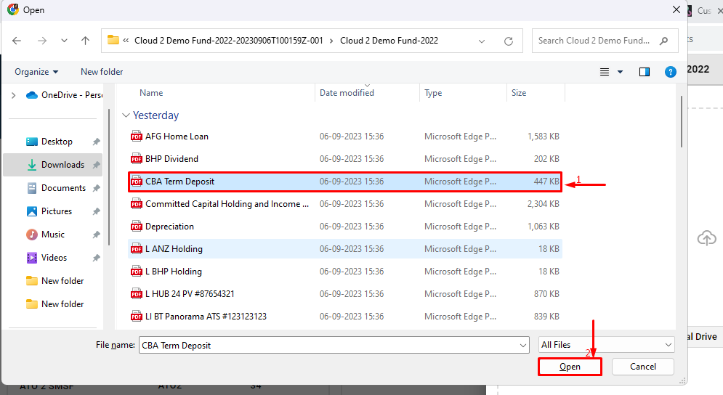Select the CBA Term Deposit file
The image size is (723, 395).
coord(345,182)
